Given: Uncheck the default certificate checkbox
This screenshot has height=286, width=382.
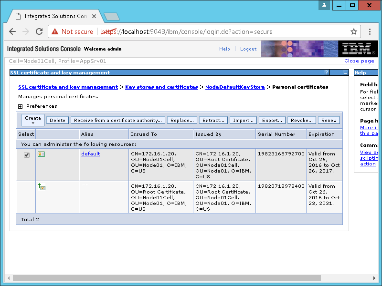Looking at the screenshot, I should [27, 154].
